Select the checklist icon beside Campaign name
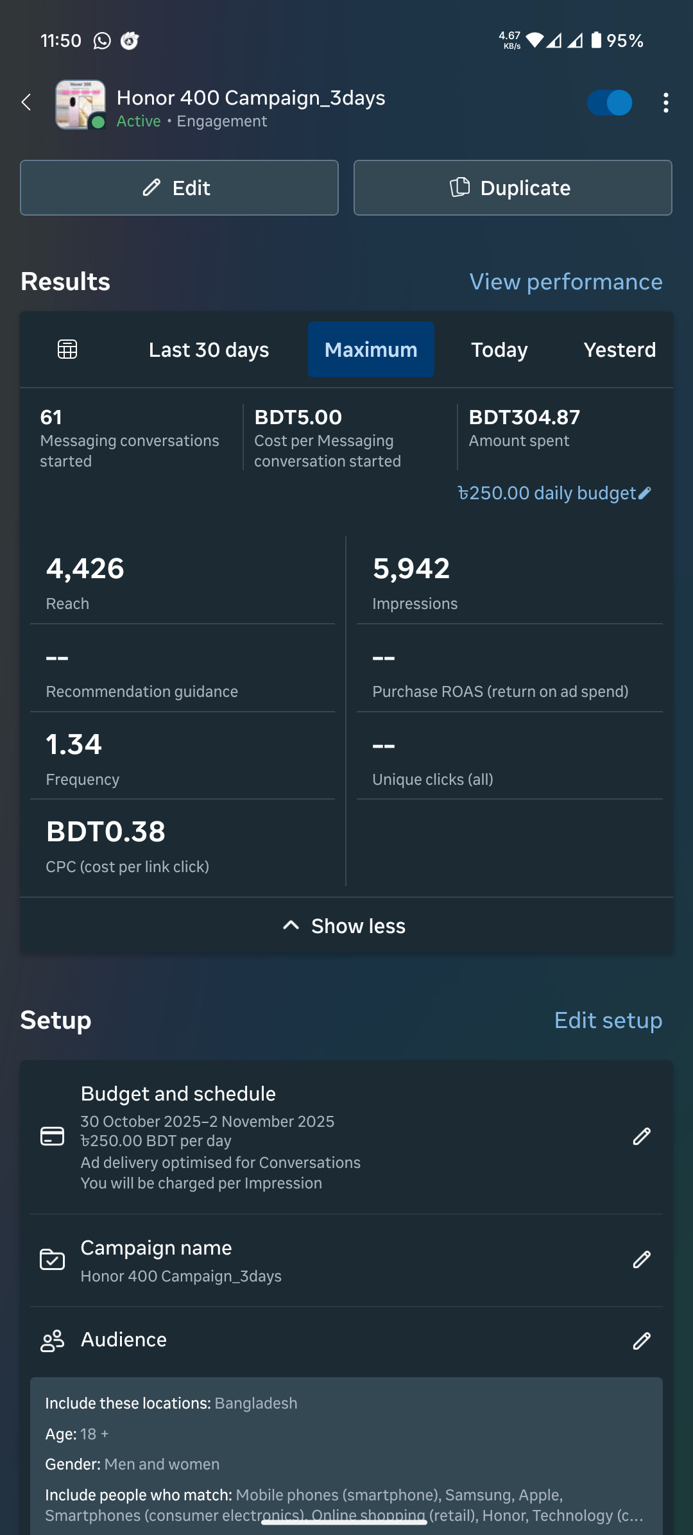 coord(51,1260)
